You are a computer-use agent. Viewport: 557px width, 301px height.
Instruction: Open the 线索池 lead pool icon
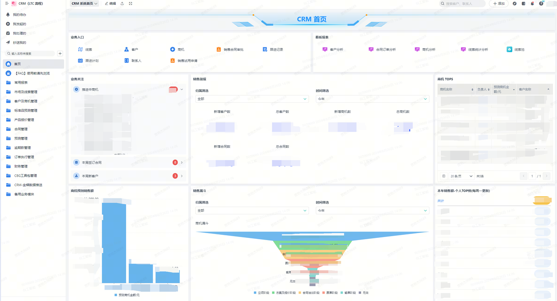coord(509,50)
